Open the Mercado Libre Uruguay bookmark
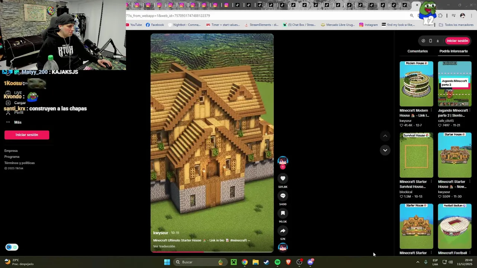 (338, 25)
